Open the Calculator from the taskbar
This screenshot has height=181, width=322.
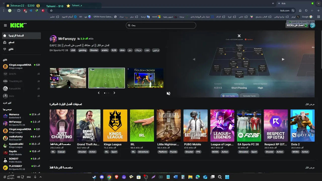183,177
